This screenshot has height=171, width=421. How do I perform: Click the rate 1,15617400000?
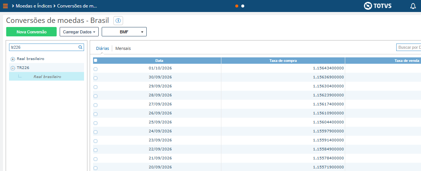tap(328, 104)
